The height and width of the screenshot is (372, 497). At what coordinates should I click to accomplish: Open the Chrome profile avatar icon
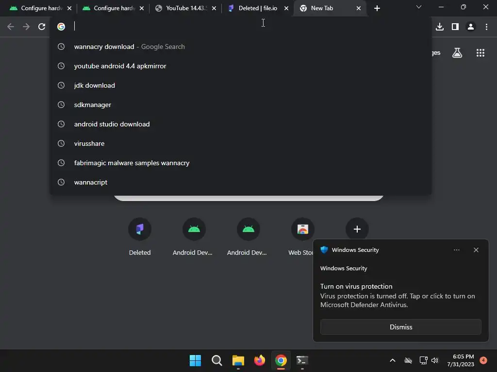(x=471, y=27)
